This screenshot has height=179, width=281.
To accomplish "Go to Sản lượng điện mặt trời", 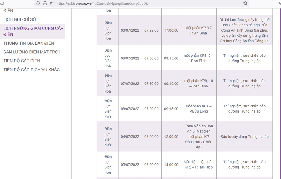I will [x=32, y=52].
